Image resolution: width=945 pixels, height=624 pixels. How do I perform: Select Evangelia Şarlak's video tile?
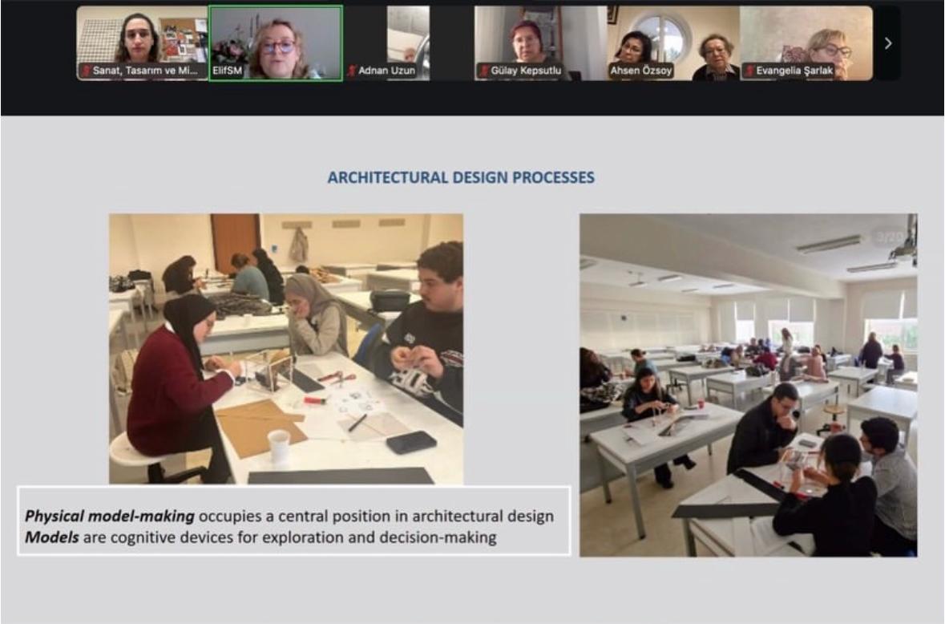click(x=806, y=43)
